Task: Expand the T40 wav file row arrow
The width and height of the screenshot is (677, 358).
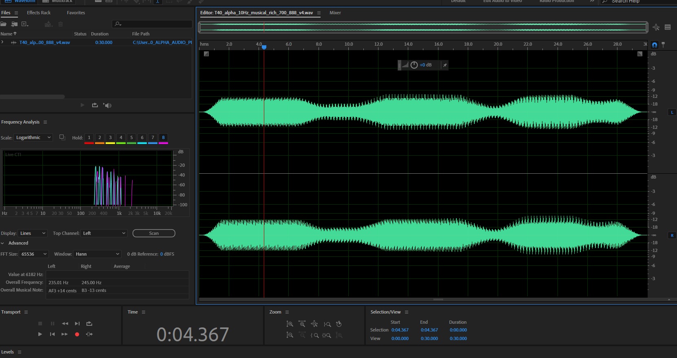Action: tap(2, 42)
